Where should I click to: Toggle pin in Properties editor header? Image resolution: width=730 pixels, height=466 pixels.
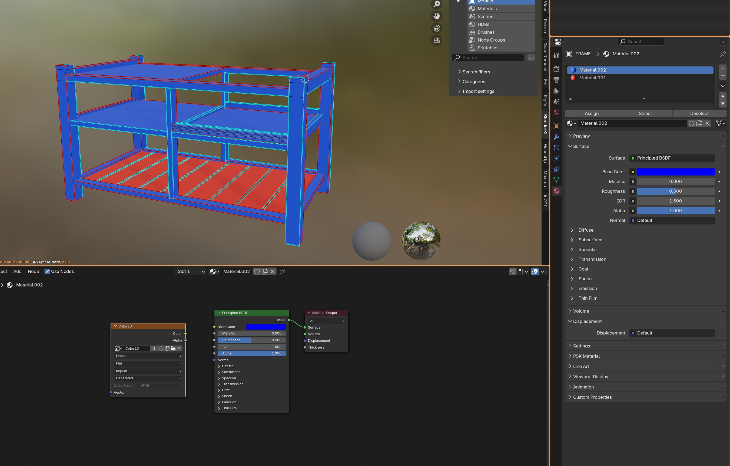pos(723,54)
